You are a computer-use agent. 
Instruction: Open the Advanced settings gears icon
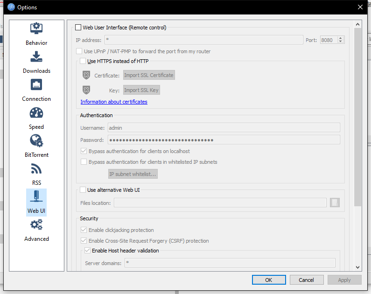36,224
